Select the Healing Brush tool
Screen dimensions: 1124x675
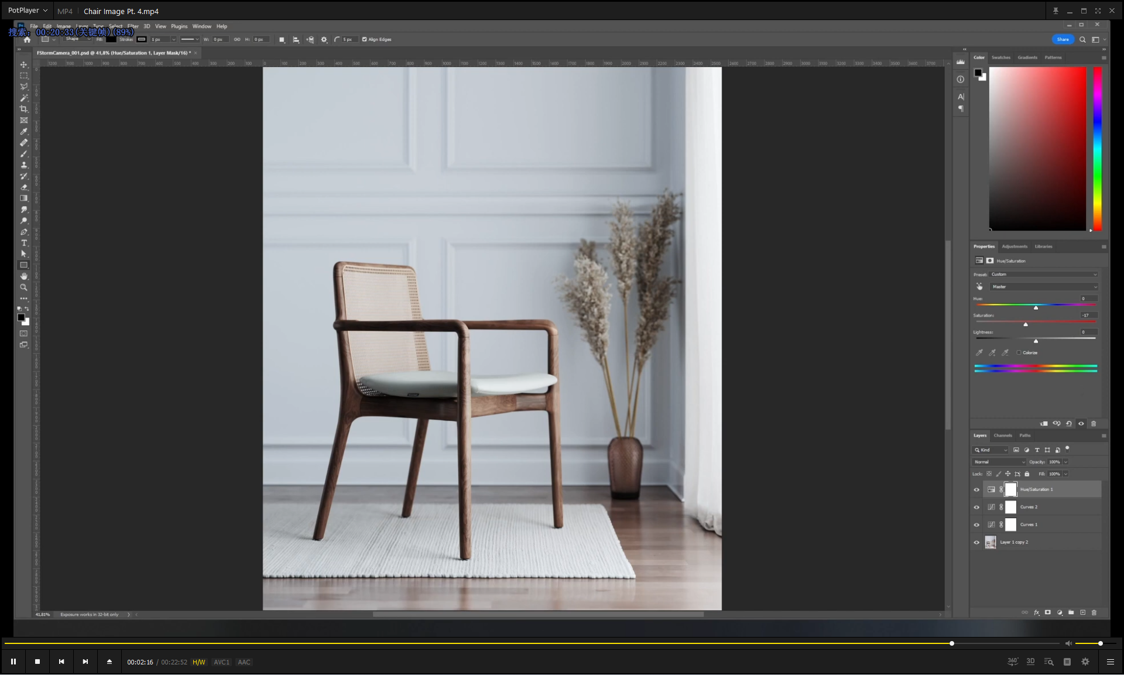[x=24, y=143]
